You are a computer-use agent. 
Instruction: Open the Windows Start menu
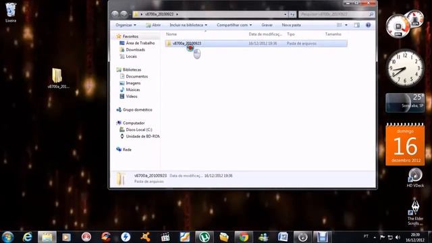click(7, 237)
